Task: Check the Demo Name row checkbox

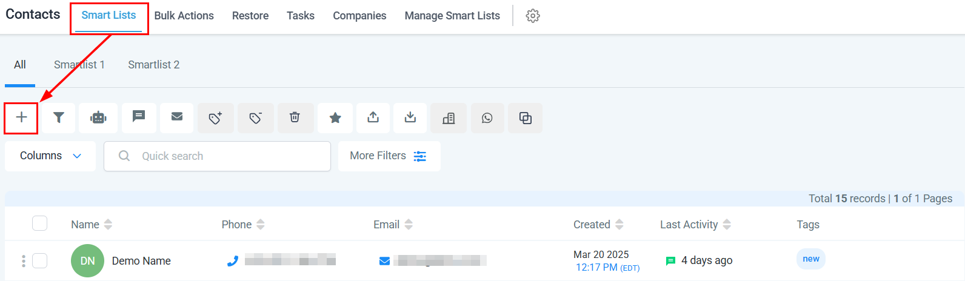Action: pyautogui.click(x=40, y=260)
